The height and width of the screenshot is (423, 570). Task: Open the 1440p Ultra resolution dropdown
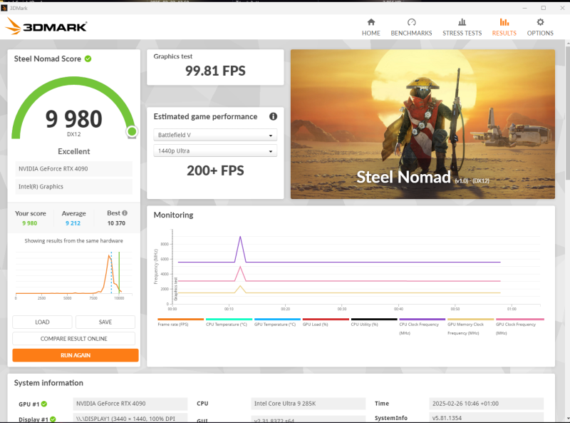[x=215, y=151]
